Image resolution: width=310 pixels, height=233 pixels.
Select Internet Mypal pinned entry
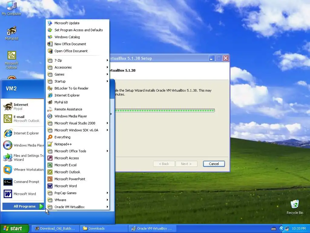23,106
